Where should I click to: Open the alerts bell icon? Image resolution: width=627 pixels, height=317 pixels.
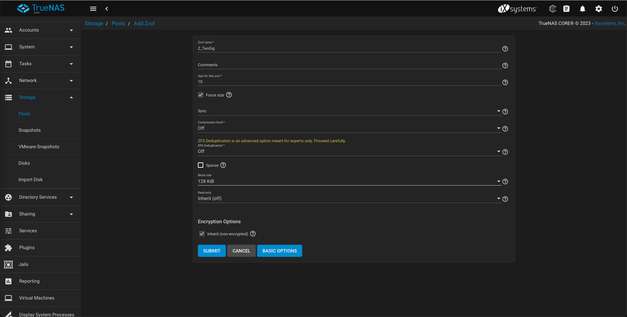pos(582,9)
